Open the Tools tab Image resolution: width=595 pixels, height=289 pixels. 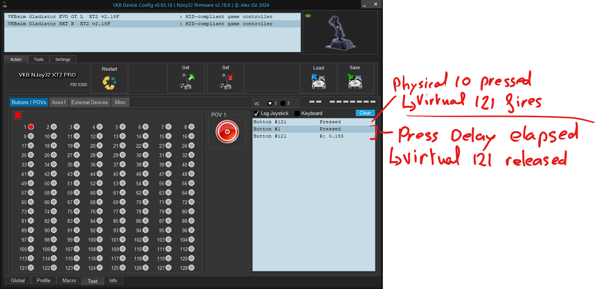[x=39, y=59]
